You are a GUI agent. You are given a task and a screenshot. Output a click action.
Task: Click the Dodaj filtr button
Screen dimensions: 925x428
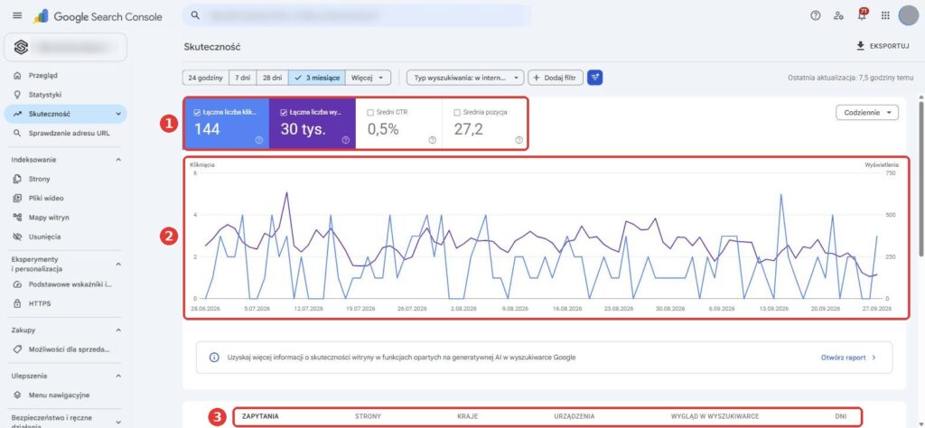(556, 78)
